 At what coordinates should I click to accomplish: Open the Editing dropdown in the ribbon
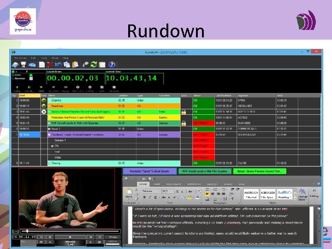click(x=314, y=193)
